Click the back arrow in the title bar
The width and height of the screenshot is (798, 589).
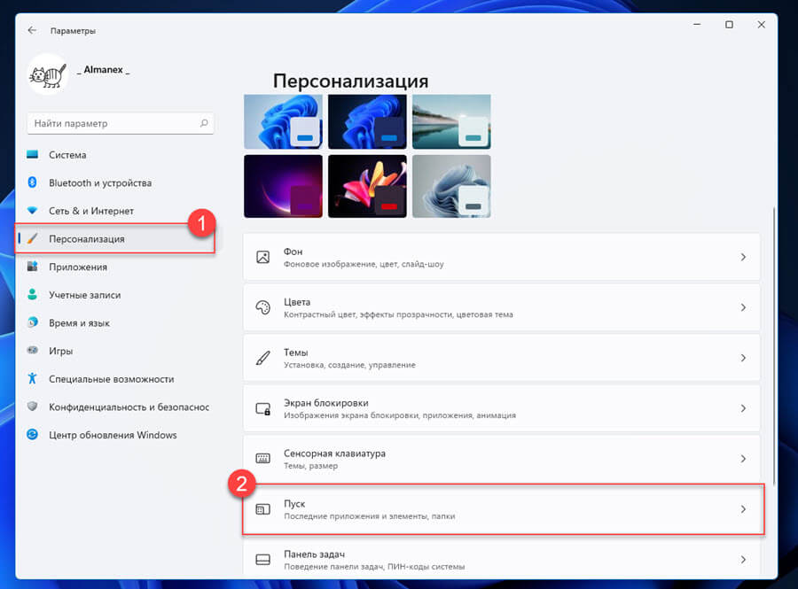pyautogui.click(x=32, y=30)
